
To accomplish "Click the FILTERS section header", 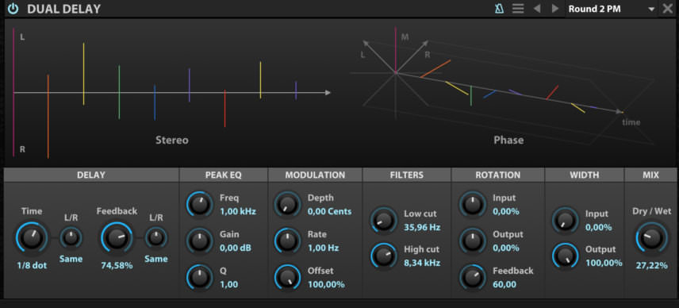I will tap(406, 175).
